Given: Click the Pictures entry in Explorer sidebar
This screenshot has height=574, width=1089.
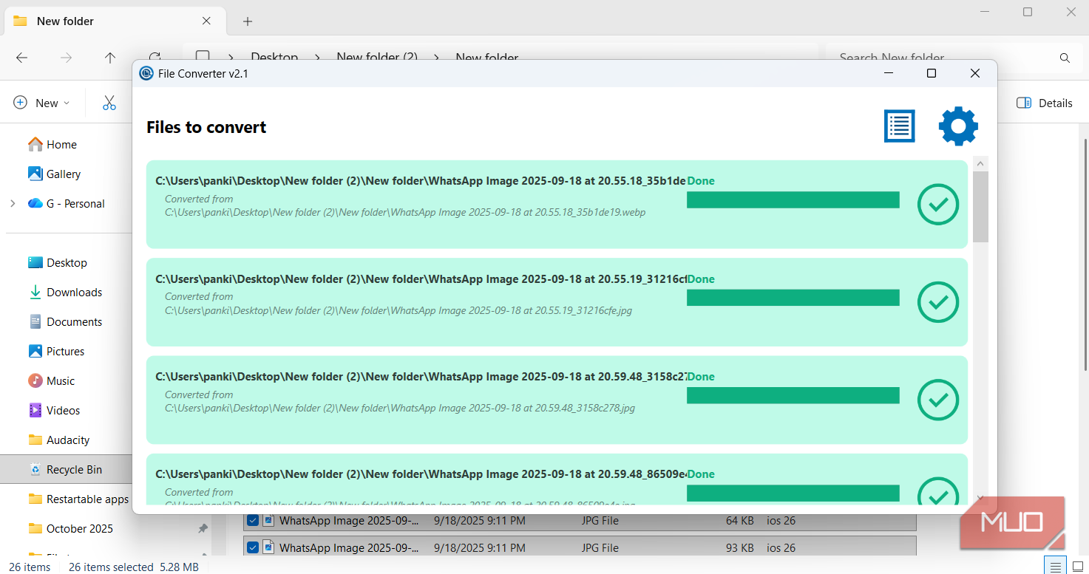Looking at the screenshot, I should (x=56, y=352).
